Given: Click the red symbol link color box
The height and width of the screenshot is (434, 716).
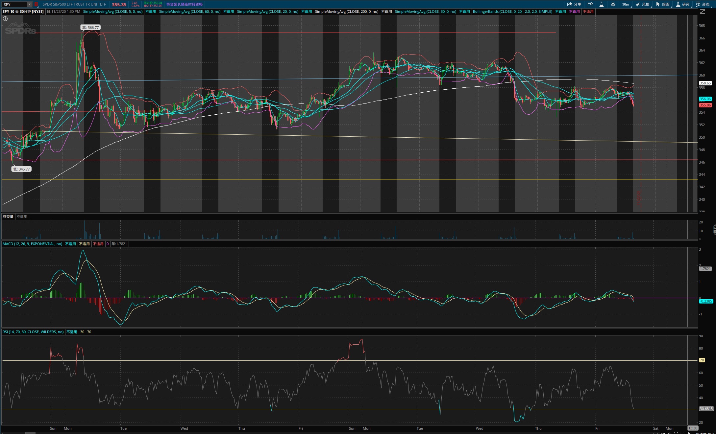Looking at the screenshot, I should (x=36, y=4).
